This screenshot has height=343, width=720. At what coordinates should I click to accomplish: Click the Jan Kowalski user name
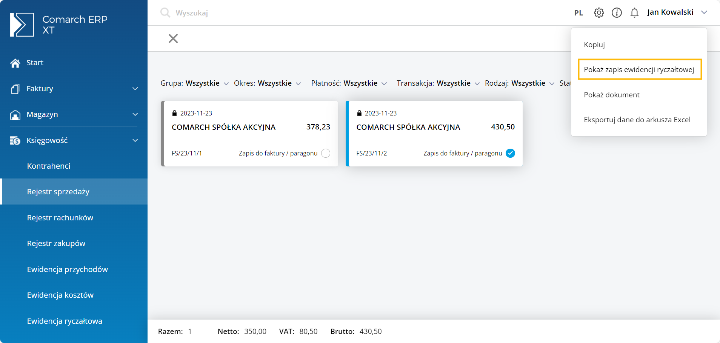(670, 12)
